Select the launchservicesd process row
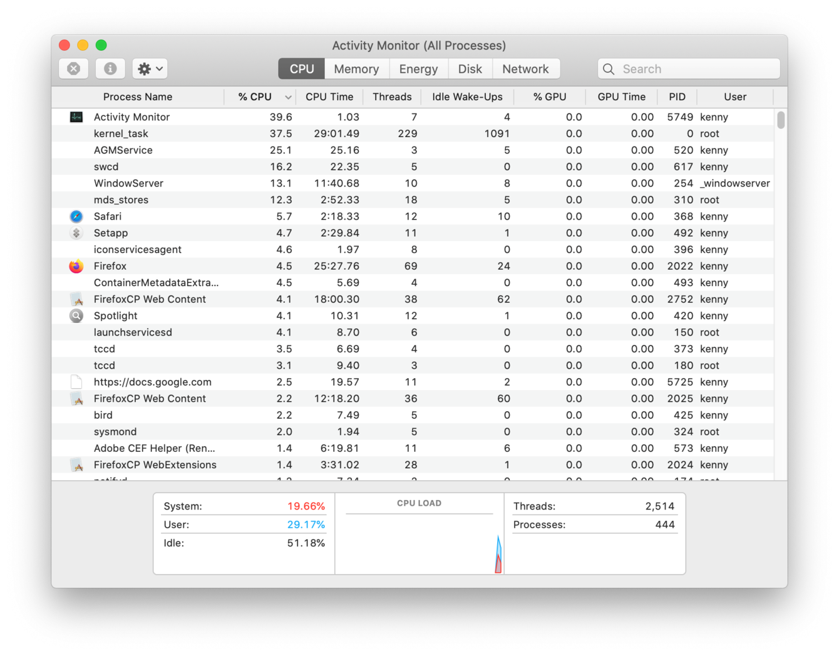The height and width of the screenshot is (656, 839). click(413, 332)
